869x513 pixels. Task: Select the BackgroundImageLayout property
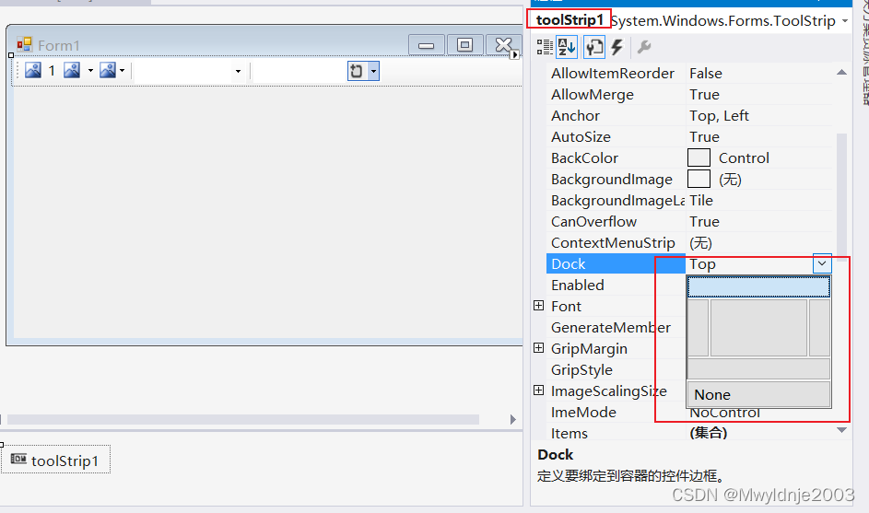coord(617,201)
